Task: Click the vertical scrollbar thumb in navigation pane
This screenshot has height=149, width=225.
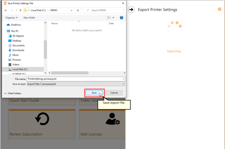Action: 45,49
